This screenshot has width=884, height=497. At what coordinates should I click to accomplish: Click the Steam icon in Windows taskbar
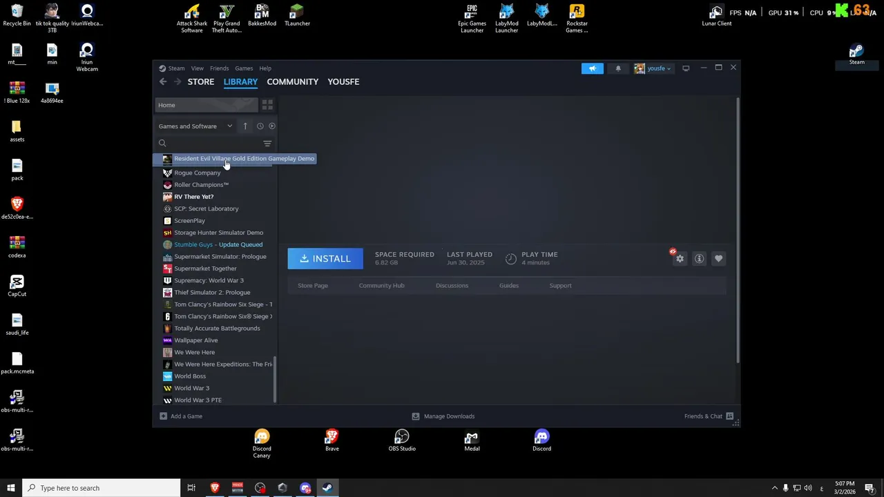[x=327, y=488]
